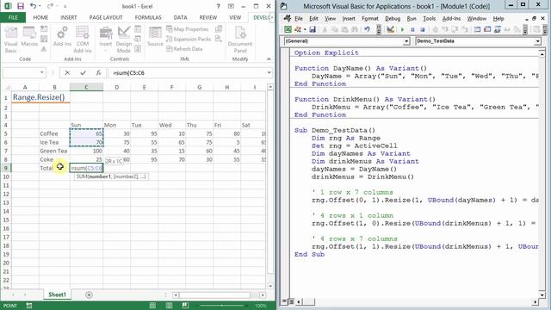
Task: Open Customize Quick Access Toolbar dropdown
Action: click(65, 6)
